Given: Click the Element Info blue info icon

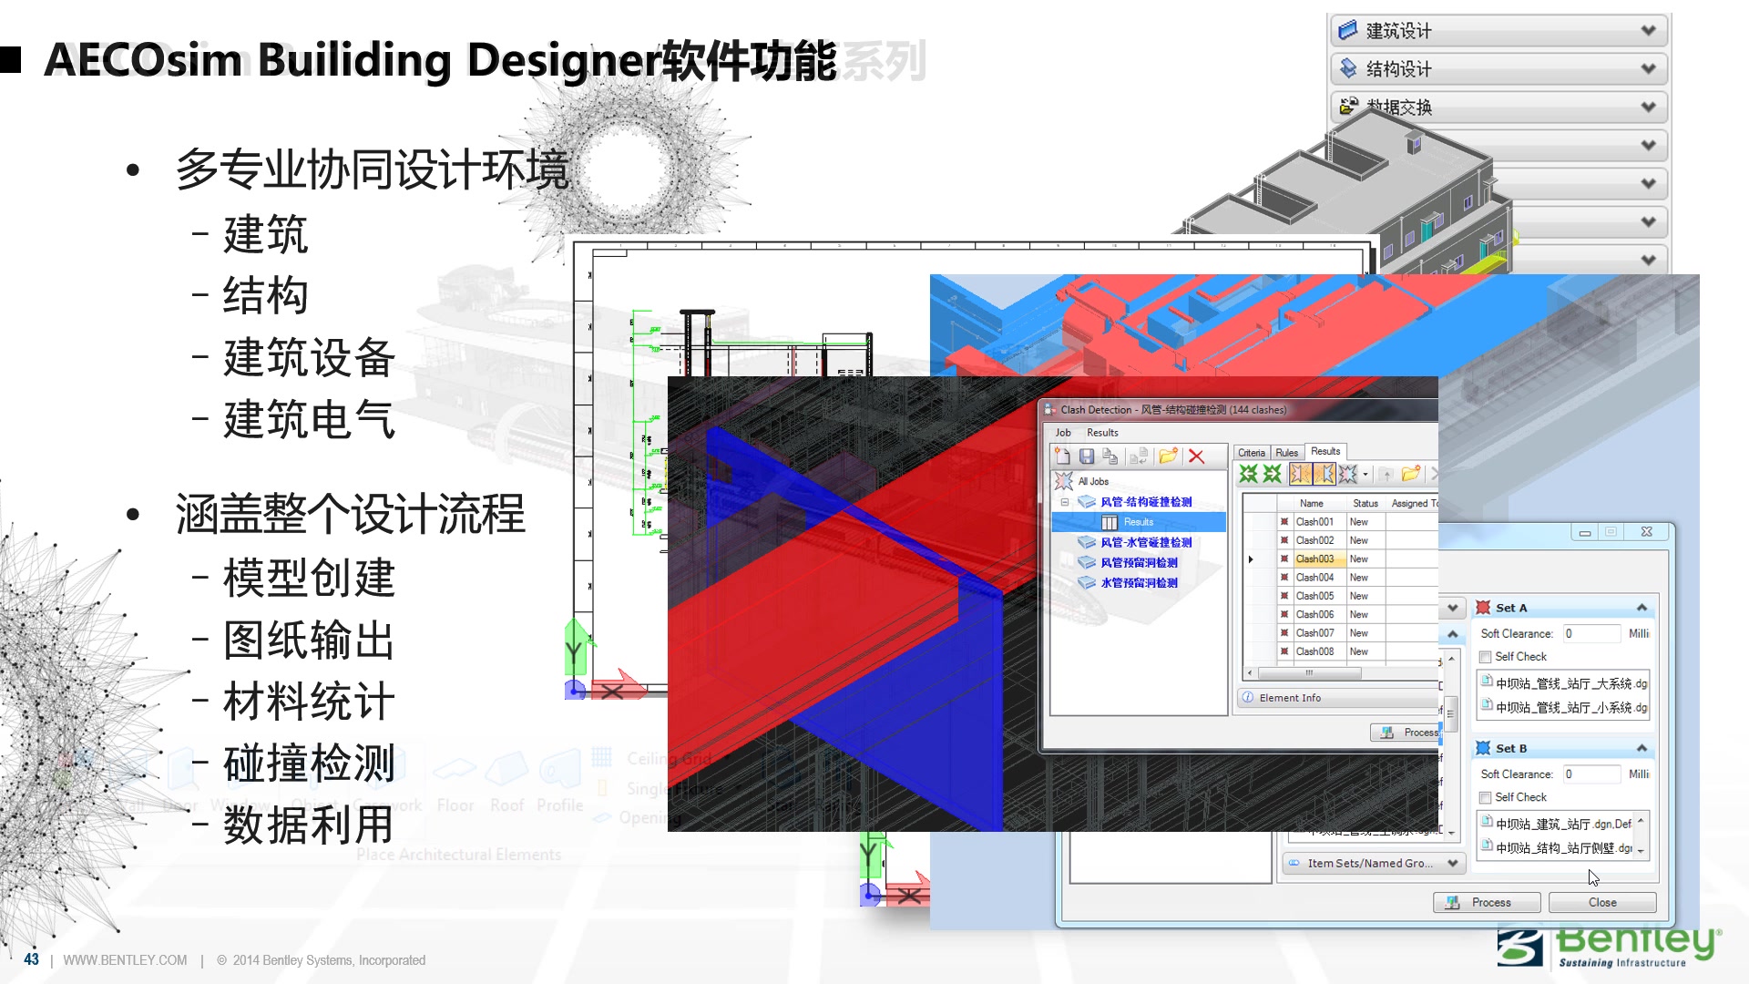Looking at the screenshot, I should 1247,698.
